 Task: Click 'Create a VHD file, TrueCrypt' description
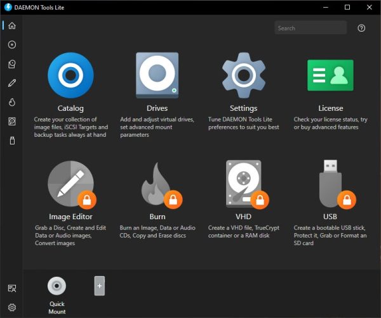pyautogui.click(x=243, y=231)
